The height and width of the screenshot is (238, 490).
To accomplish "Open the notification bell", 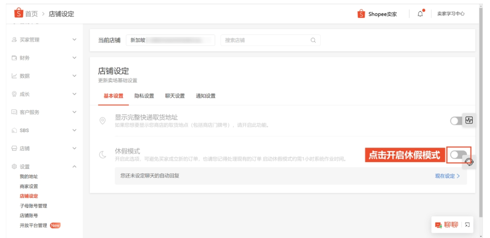I will pyautogui.click(x=420, y=14).
